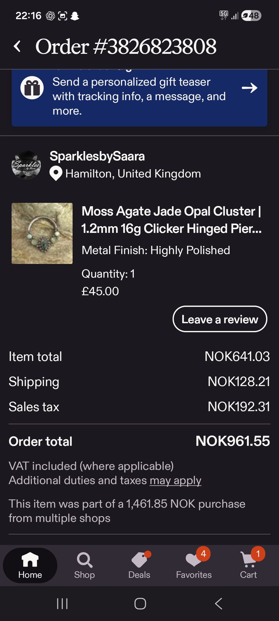Switch to the Shop search tab
Screen dimensions: 279x621
pos(84,565)
